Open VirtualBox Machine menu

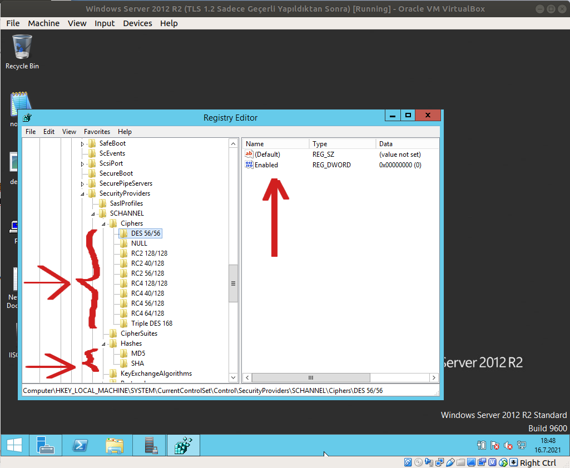coord(43,23)
